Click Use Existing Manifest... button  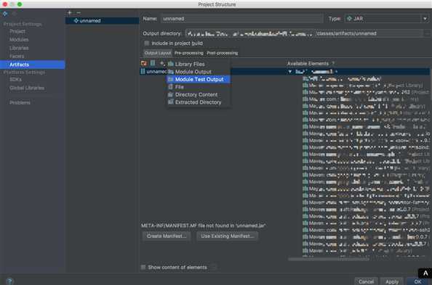227,236
